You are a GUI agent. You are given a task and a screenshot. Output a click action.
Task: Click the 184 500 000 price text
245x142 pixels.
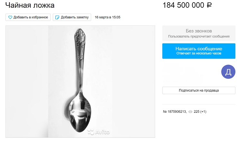coord(184,5)
